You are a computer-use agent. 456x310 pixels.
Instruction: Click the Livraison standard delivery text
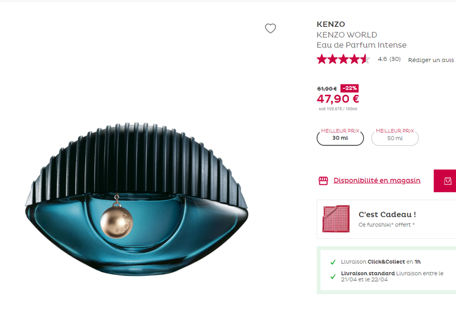pos(364,274)
